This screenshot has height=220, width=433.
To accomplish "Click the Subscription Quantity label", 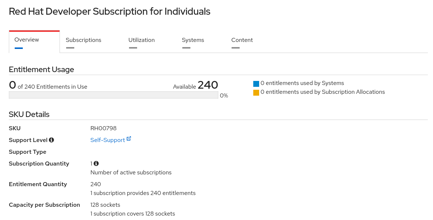I will (39, 164).
